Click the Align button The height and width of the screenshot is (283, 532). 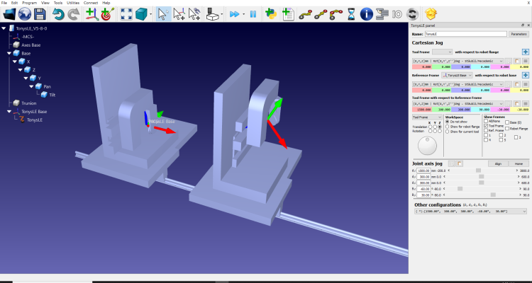coord(498,164)
